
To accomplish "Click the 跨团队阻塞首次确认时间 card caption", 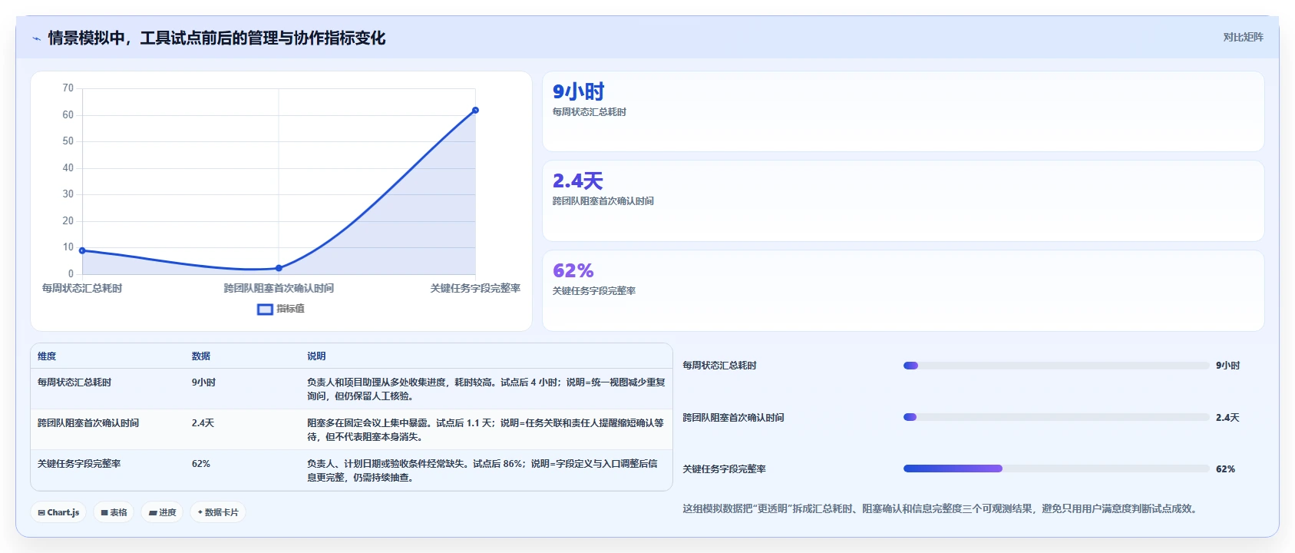I will (x=603, y=201).
